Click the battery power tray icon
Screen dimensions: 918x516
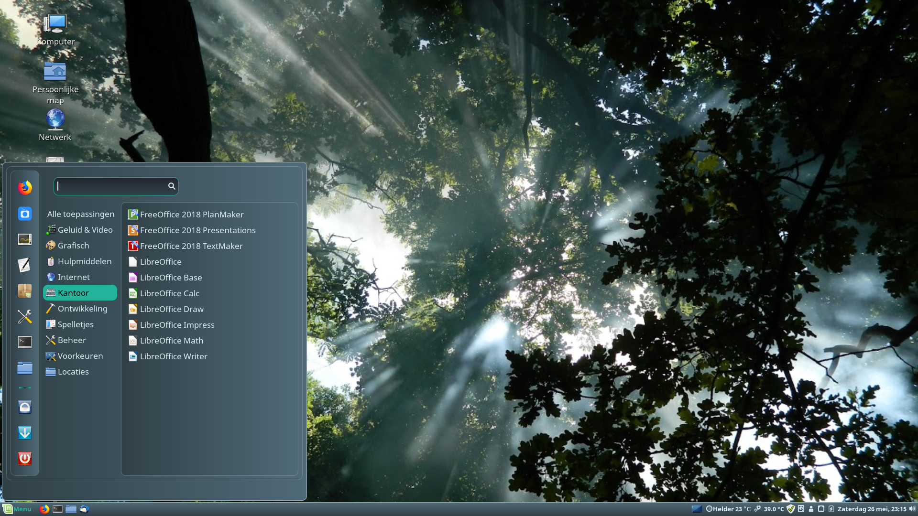[x=831, y=509]
